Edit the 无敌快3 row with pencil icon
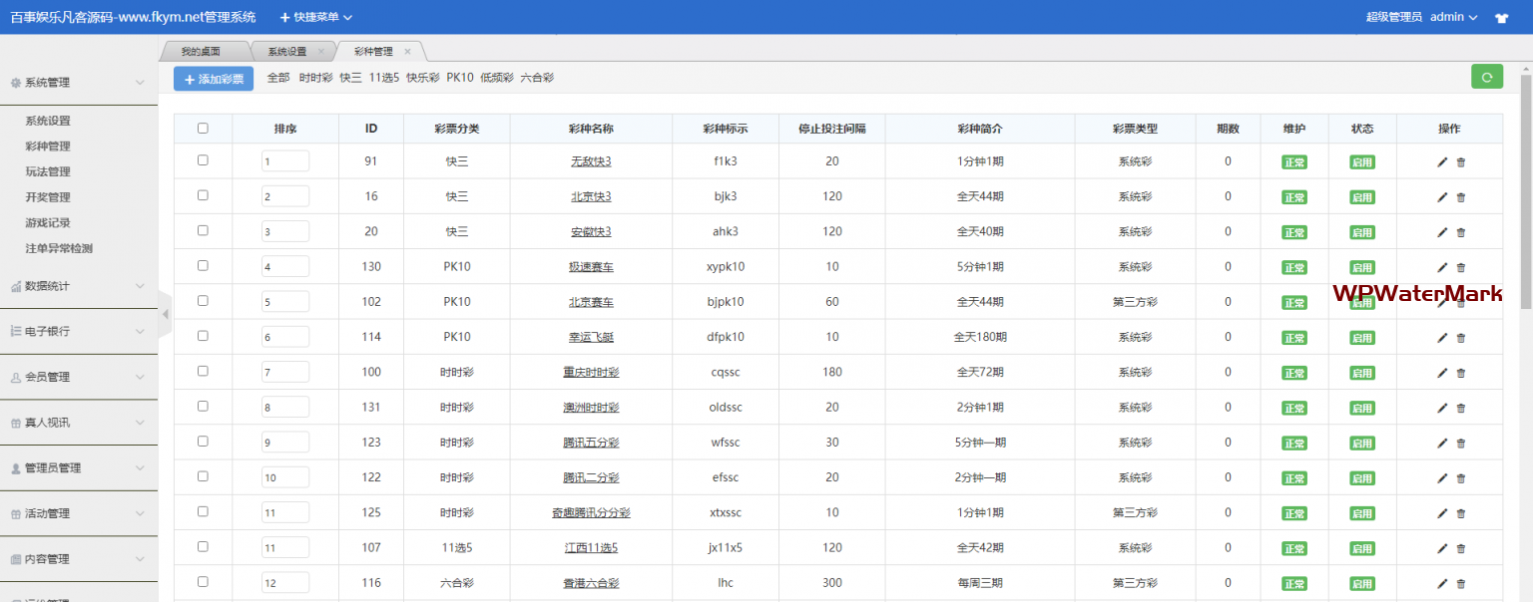Image resolution: width=1533 pixels, height=602 pixels. pos(1442,161)
